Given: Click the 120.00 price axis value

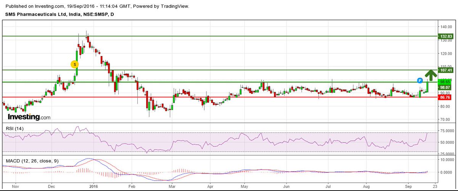Looking at the screenshot, I should (445, 54).
